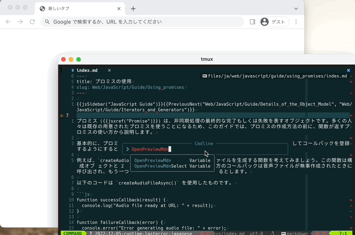Open the tab search chevron in Chrome
The image size is (355, 235).
[x=296, y=8]
